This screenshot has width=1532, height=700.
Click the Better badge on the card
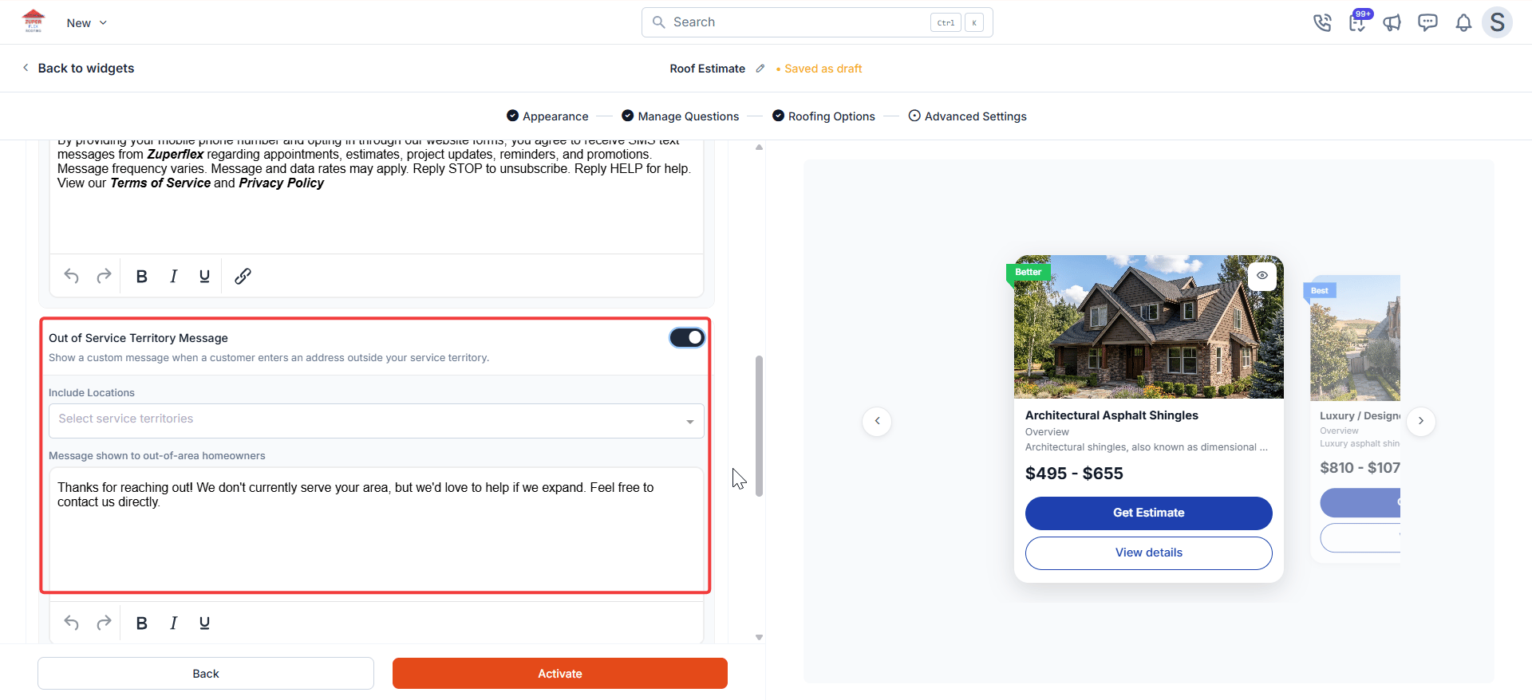click(1029, 272)
